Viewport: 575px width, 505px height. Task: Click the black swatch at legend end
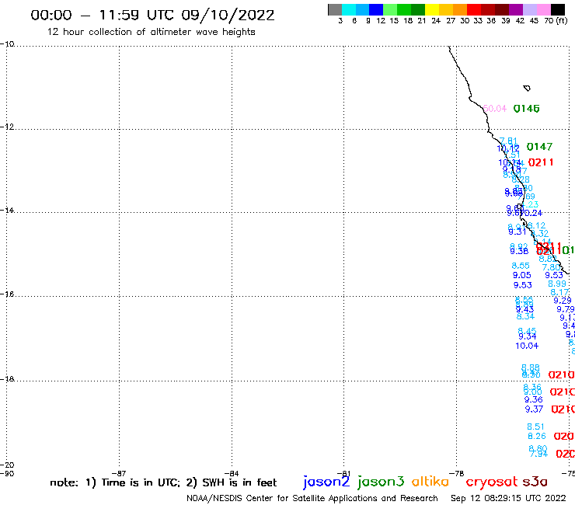click(x=558, y=9)
